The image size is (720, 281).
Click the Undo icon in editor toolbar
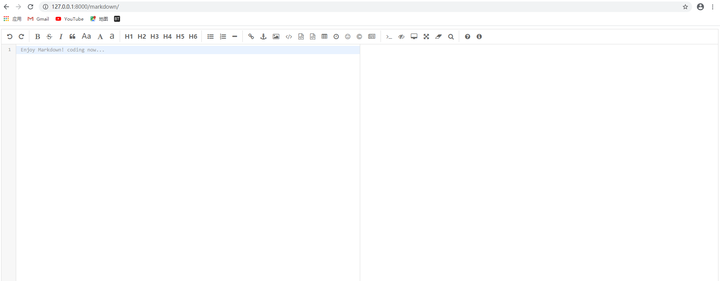pyautogui.click(x=10, y=36)
